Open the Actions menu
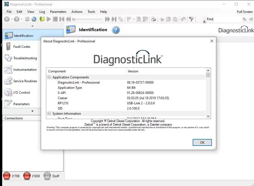Screen dimensions: 254x186 coord(77,12)
